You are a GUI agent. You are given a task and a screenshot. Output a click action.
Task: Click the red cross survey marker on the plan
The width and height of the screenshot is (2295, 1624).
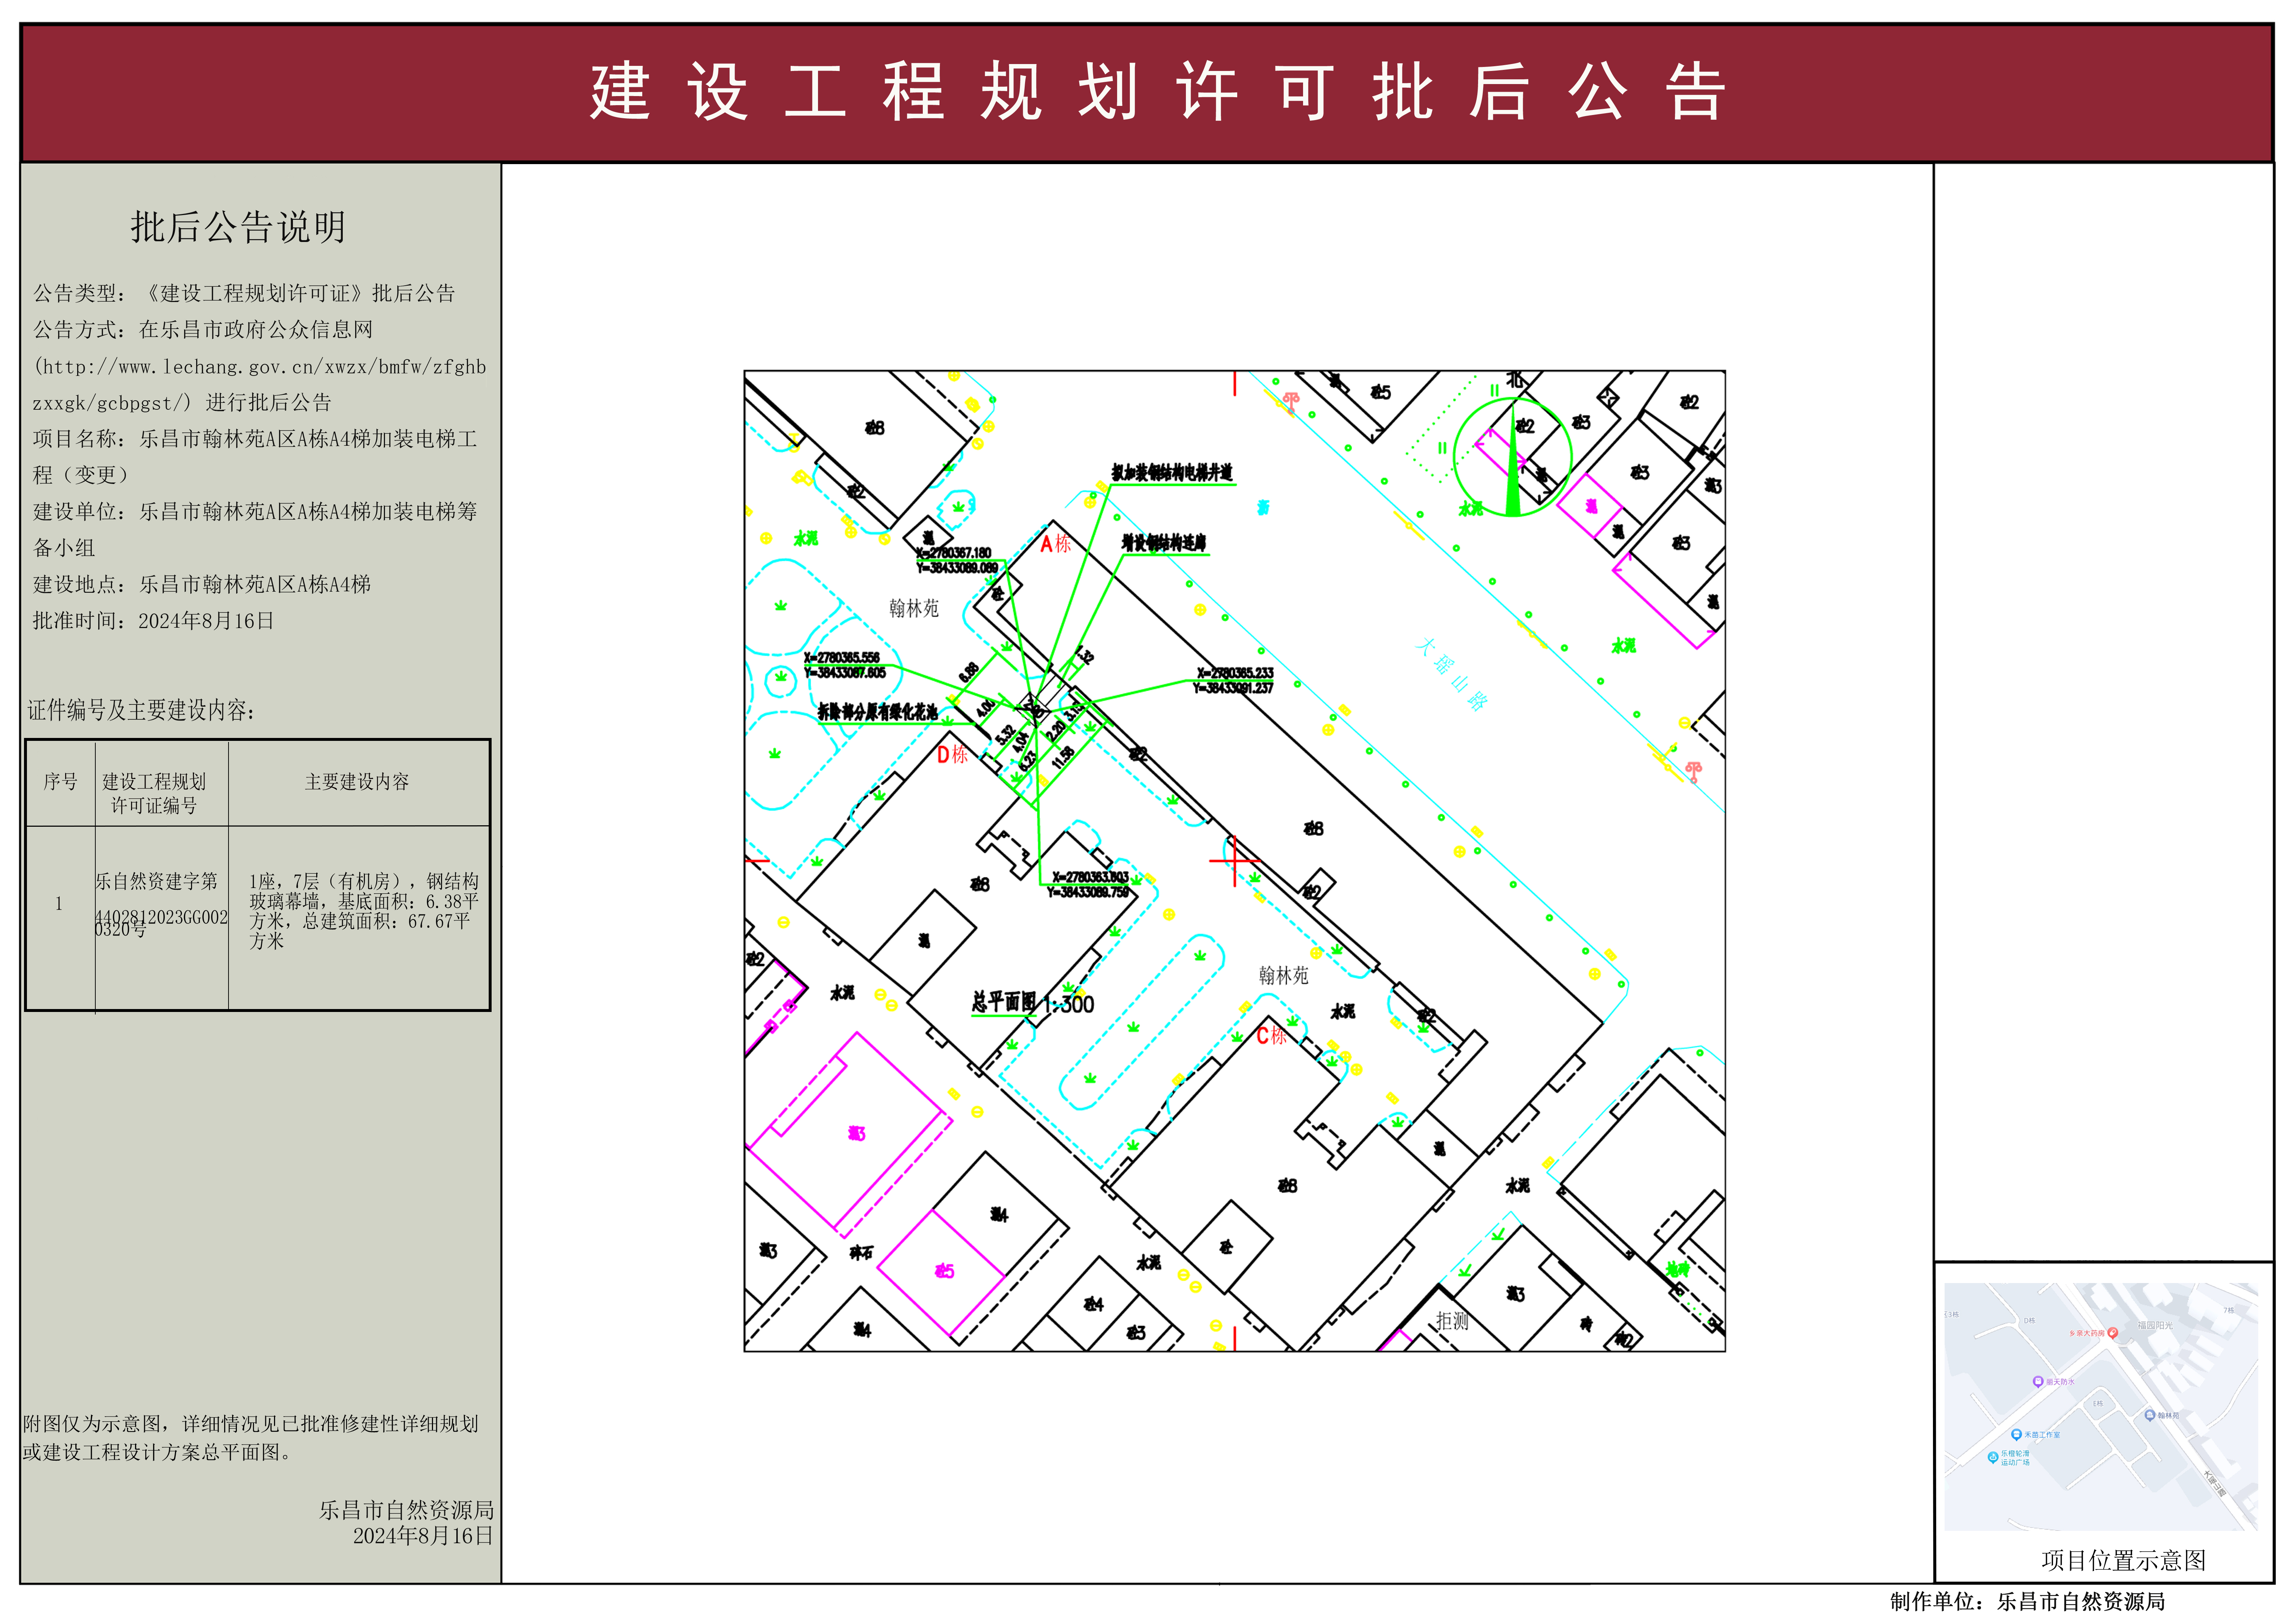coord(1235,861)
